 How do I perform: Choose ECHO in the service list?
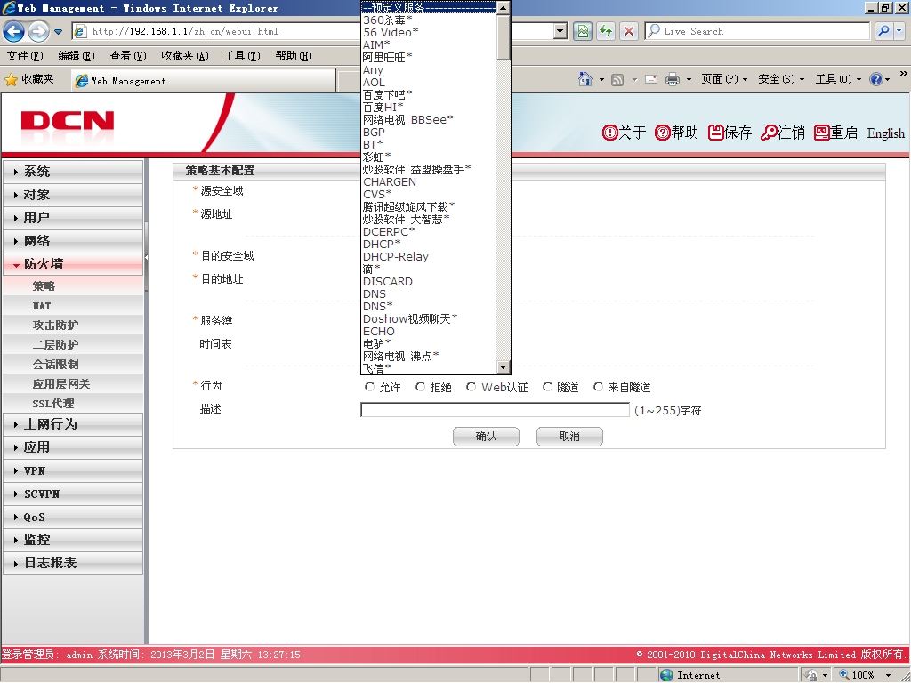click(429, 331)
